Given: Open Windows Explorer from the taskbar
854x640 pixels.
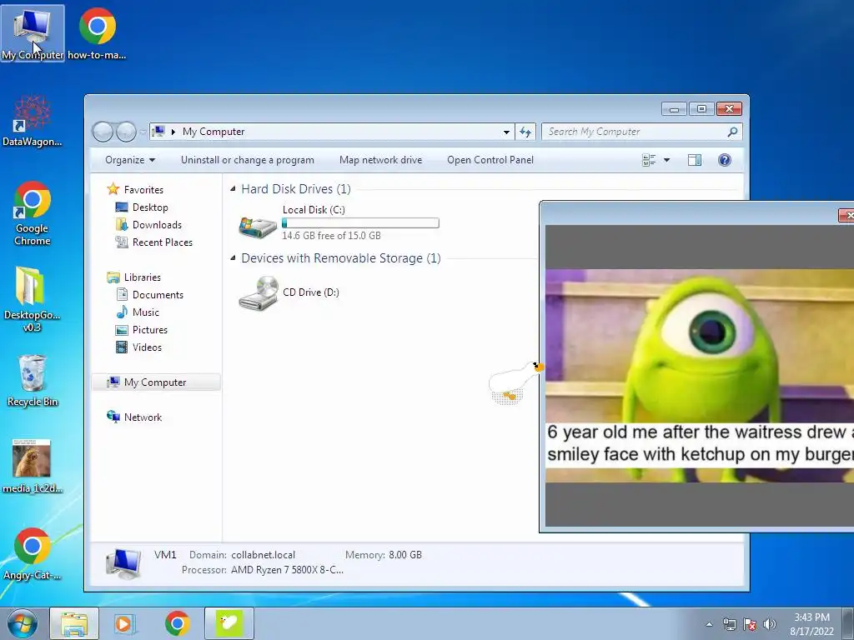Looking at the screenshot, I should pyautogui.click(x=74, y=623).
